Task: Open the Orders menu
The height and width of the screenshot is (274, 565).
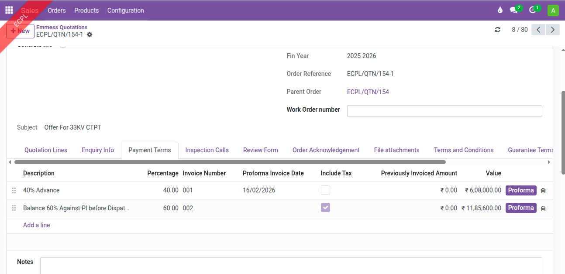Action: (57, 10)
